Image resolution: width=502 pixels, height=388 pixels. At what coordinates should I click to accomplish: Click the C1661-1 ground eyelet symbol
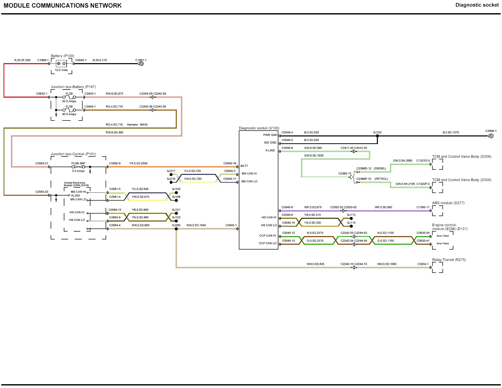pos(141,64)
